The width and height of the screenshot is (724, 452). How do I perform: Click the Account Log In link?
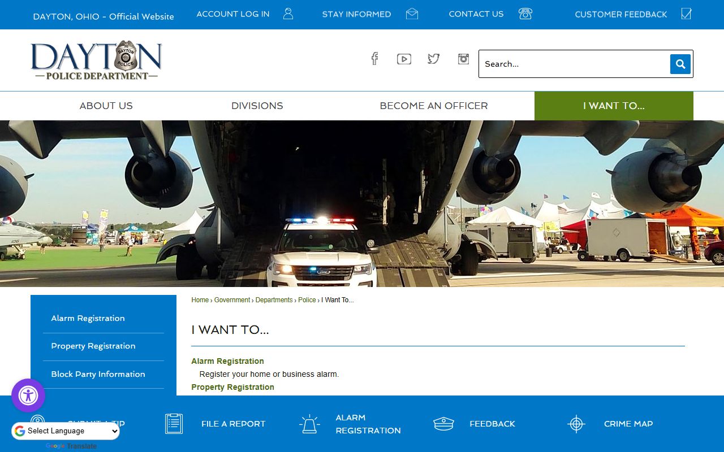(233, 14)
